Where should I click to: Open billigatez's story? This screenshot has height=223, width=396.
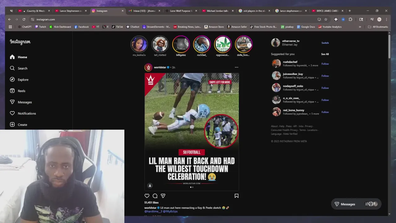click(x=181, y=44)
